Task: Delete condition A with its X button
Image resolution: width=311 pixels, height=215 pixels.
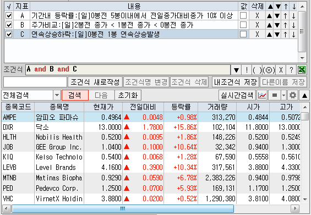Action: 257,15
